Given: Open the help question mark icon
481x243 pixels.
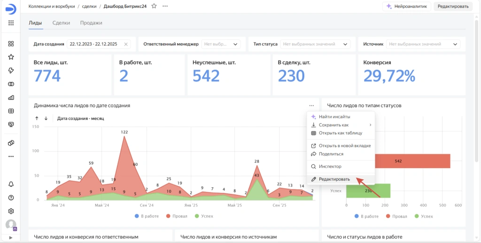Looking at the screenshot, I should click(11, 198).
